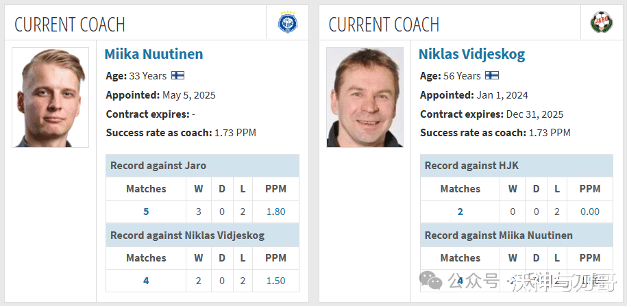Click the 1.50 PPM value against Vidjeskog
This screenshot has height=306, width=627.
coord(275,281)
